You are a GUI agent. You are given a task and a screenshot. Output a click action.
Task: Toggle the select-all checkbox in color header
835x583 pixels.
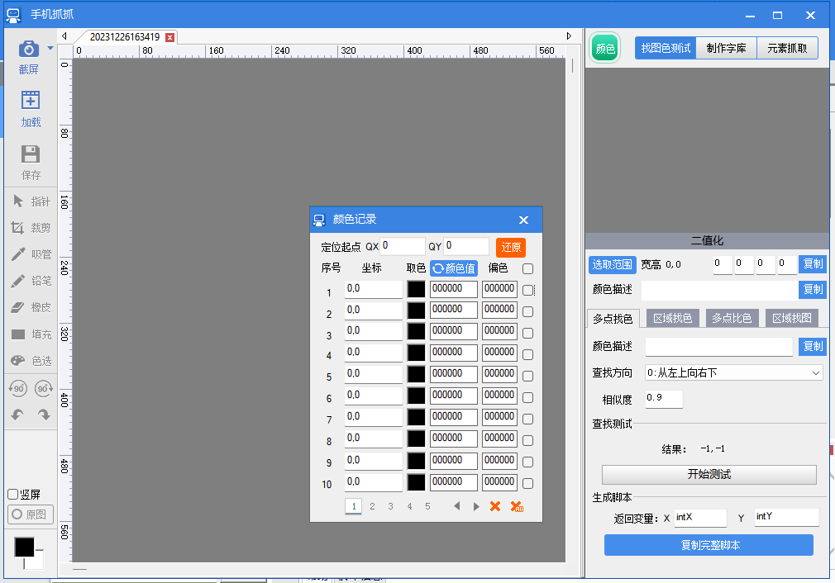(528, 268)
